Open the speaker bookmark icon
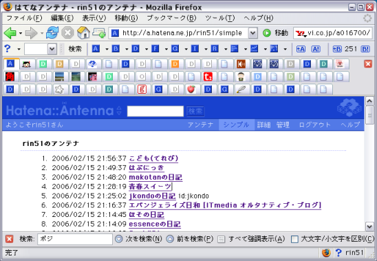 241,64
